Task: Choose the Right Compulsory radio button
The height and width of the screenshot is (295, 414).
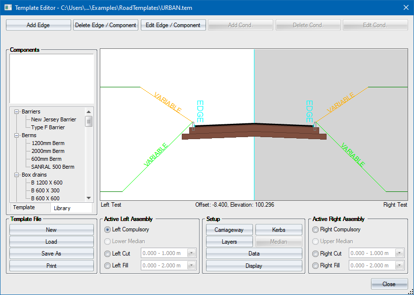Action: pyautogui.click(x=315, y=229)
